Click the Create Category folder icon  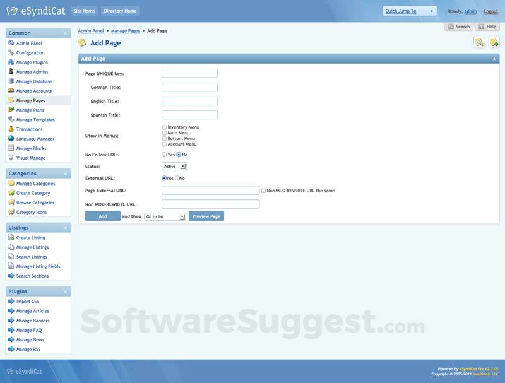11,193
